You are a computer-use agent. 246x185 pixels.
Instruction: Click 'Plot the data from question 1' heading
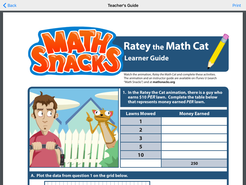(x=79, y=175)
